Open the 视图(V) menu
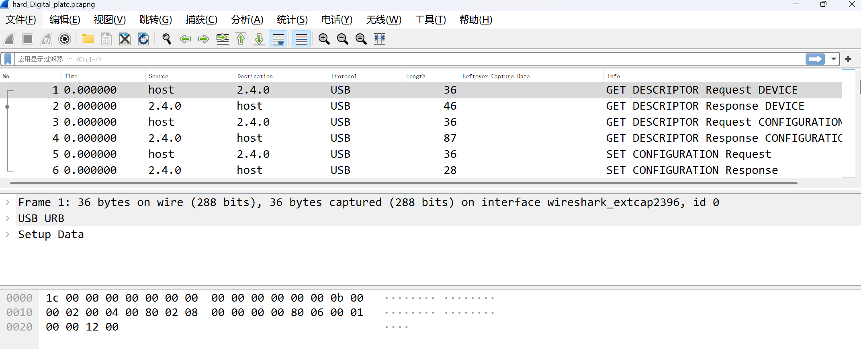Viewport: 861px width, 349px height. tap(110, 20)
